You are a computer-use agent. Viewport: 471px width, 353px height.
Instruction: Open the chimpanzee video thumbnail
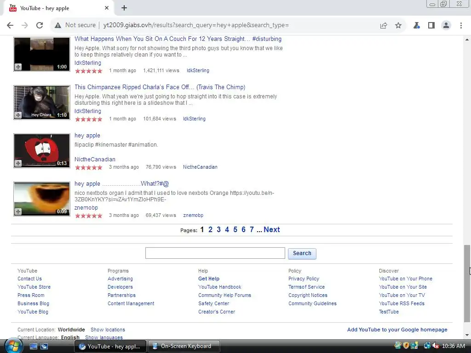[42, 102]
